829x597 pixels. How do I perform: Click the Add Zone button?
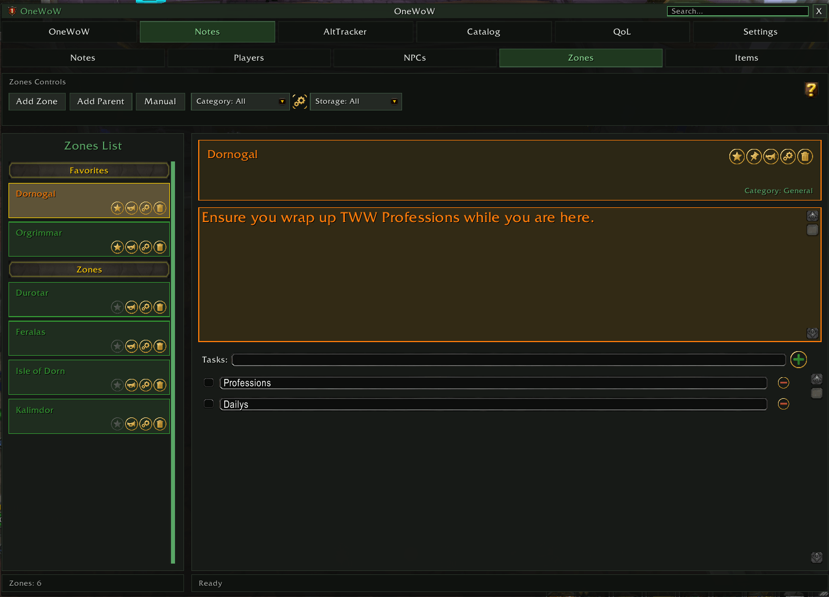coord(37,101)
